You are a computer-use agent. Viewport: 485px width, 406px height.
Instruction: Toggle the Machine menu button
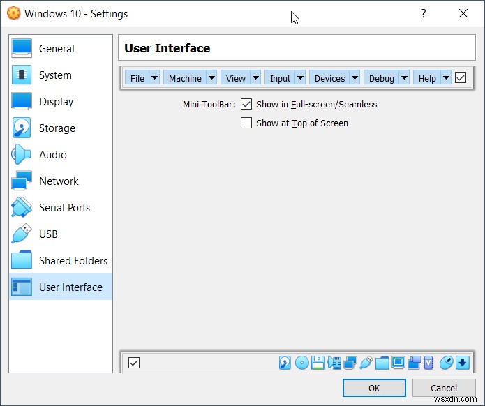[185, 78]
